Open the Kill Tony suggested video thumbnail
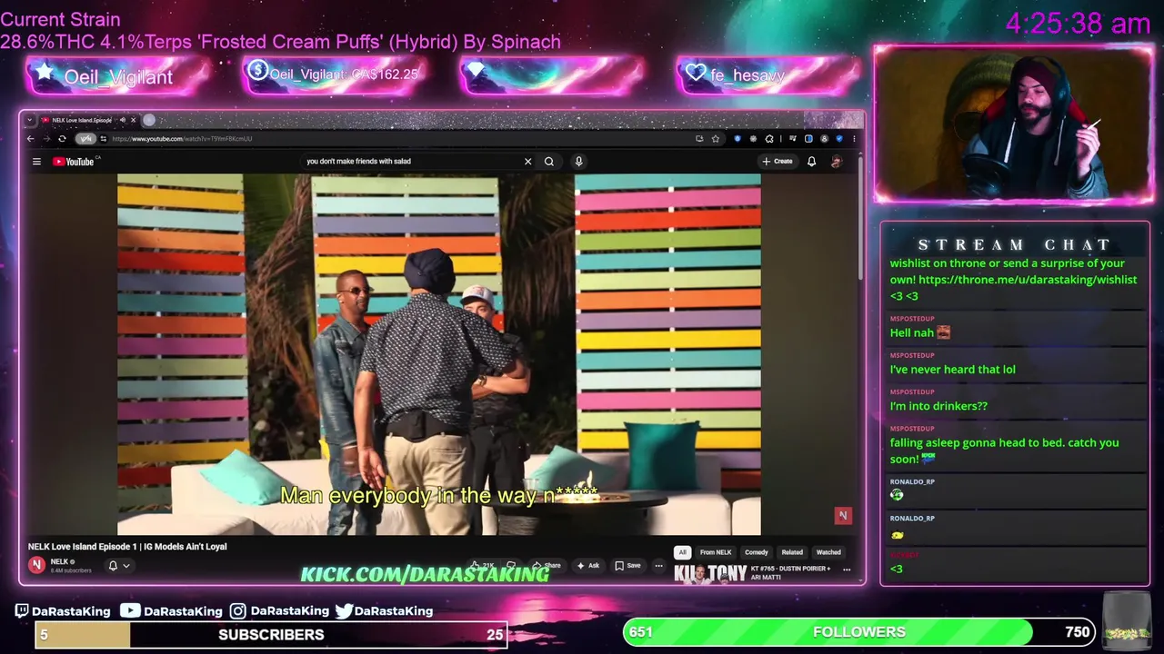The image size is (1164, 654). coord(710,574)
